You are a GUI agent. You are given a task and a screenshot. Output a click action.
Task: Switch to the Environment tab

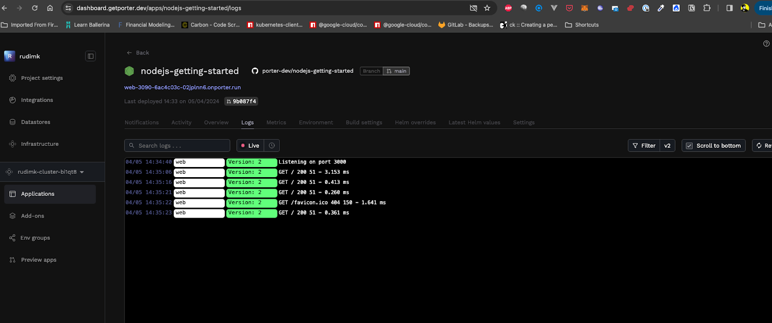[x=316, y=123]
